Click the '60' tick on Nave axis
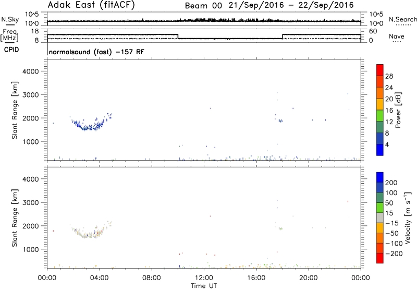Screen dimensions: 417x289 pos(373,31)
